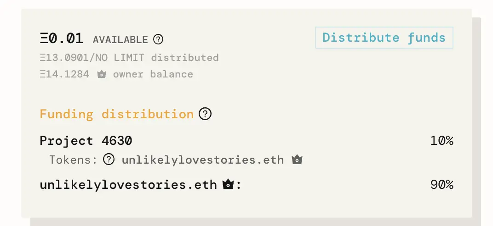Click the 90% payout percentage

point(441,185)
